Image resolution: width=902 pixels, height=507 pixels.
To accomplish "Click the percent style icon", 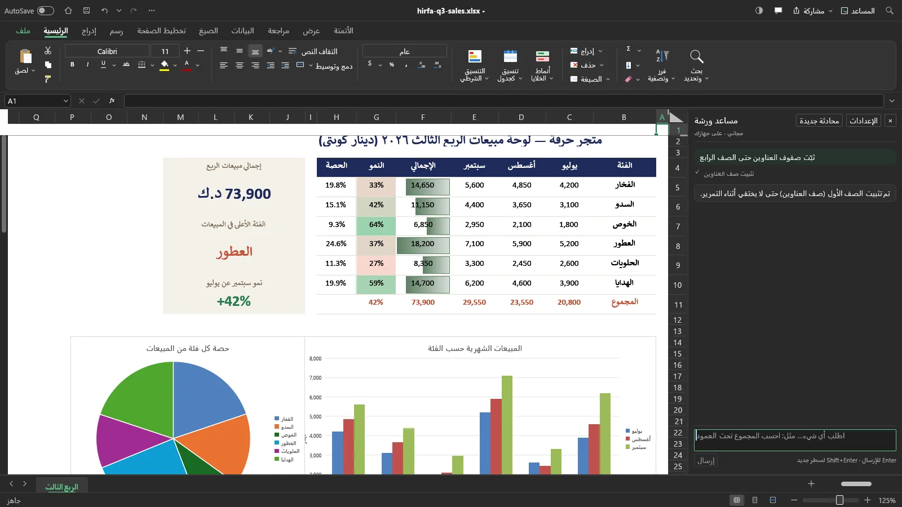I will (392, 65).
